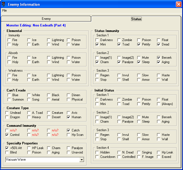This screenshot has width=183, height=170.
Task: Click the app icon in title bar
Action: pos(4,4)
